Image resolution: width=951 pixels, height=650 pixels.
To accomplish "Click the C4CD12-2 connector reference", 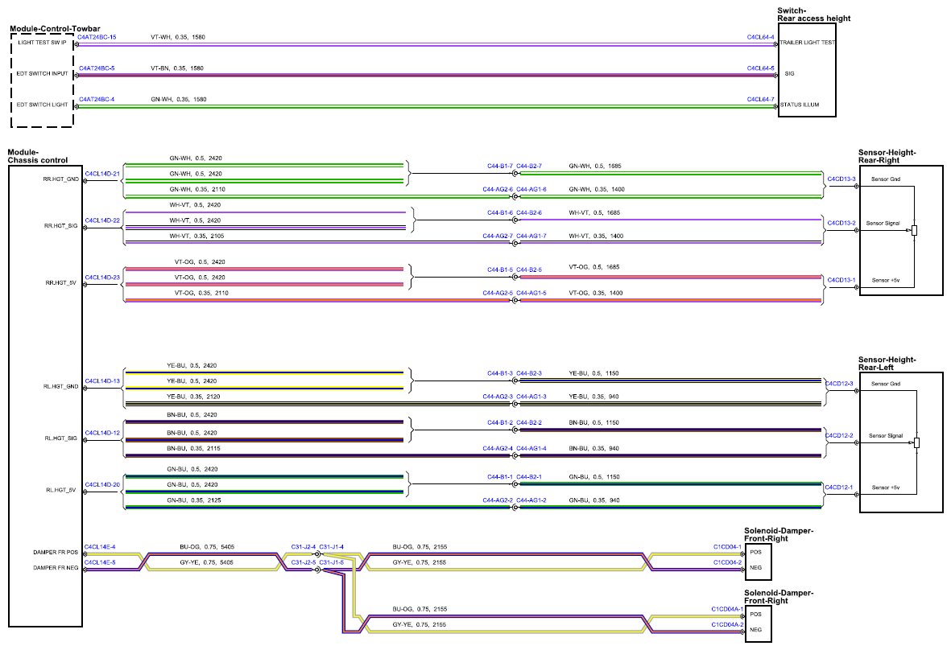I will point(839,435).
